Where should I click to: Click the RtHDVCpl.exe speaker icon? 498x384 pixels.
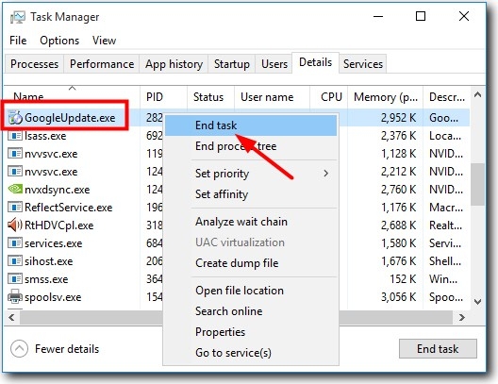[15, 225]
